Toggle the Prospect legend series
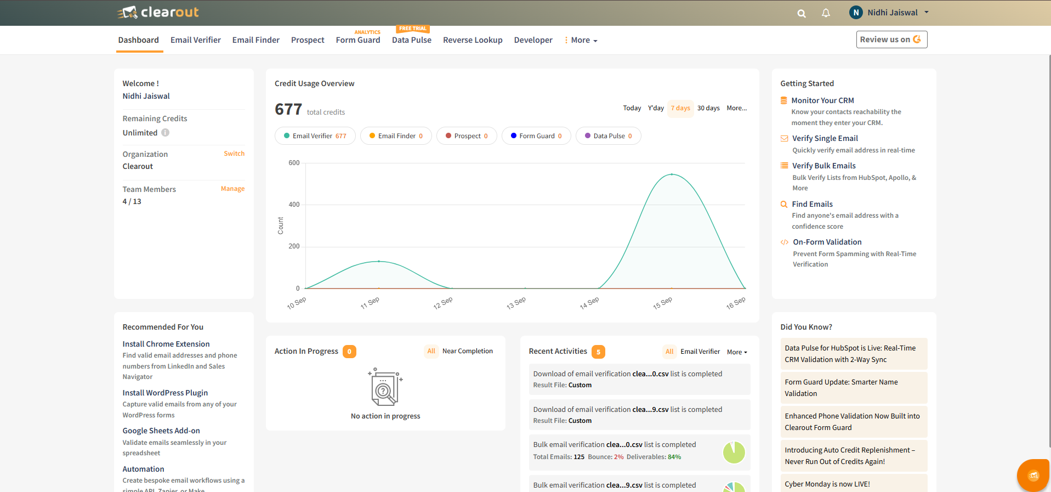Image resolution: width=1051 pixels, height=492 pixels. pyautogui.click(x=467, y=136)
